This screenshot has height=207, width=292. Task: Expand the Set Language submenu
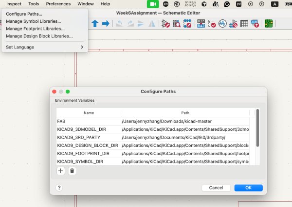(44, 47)
